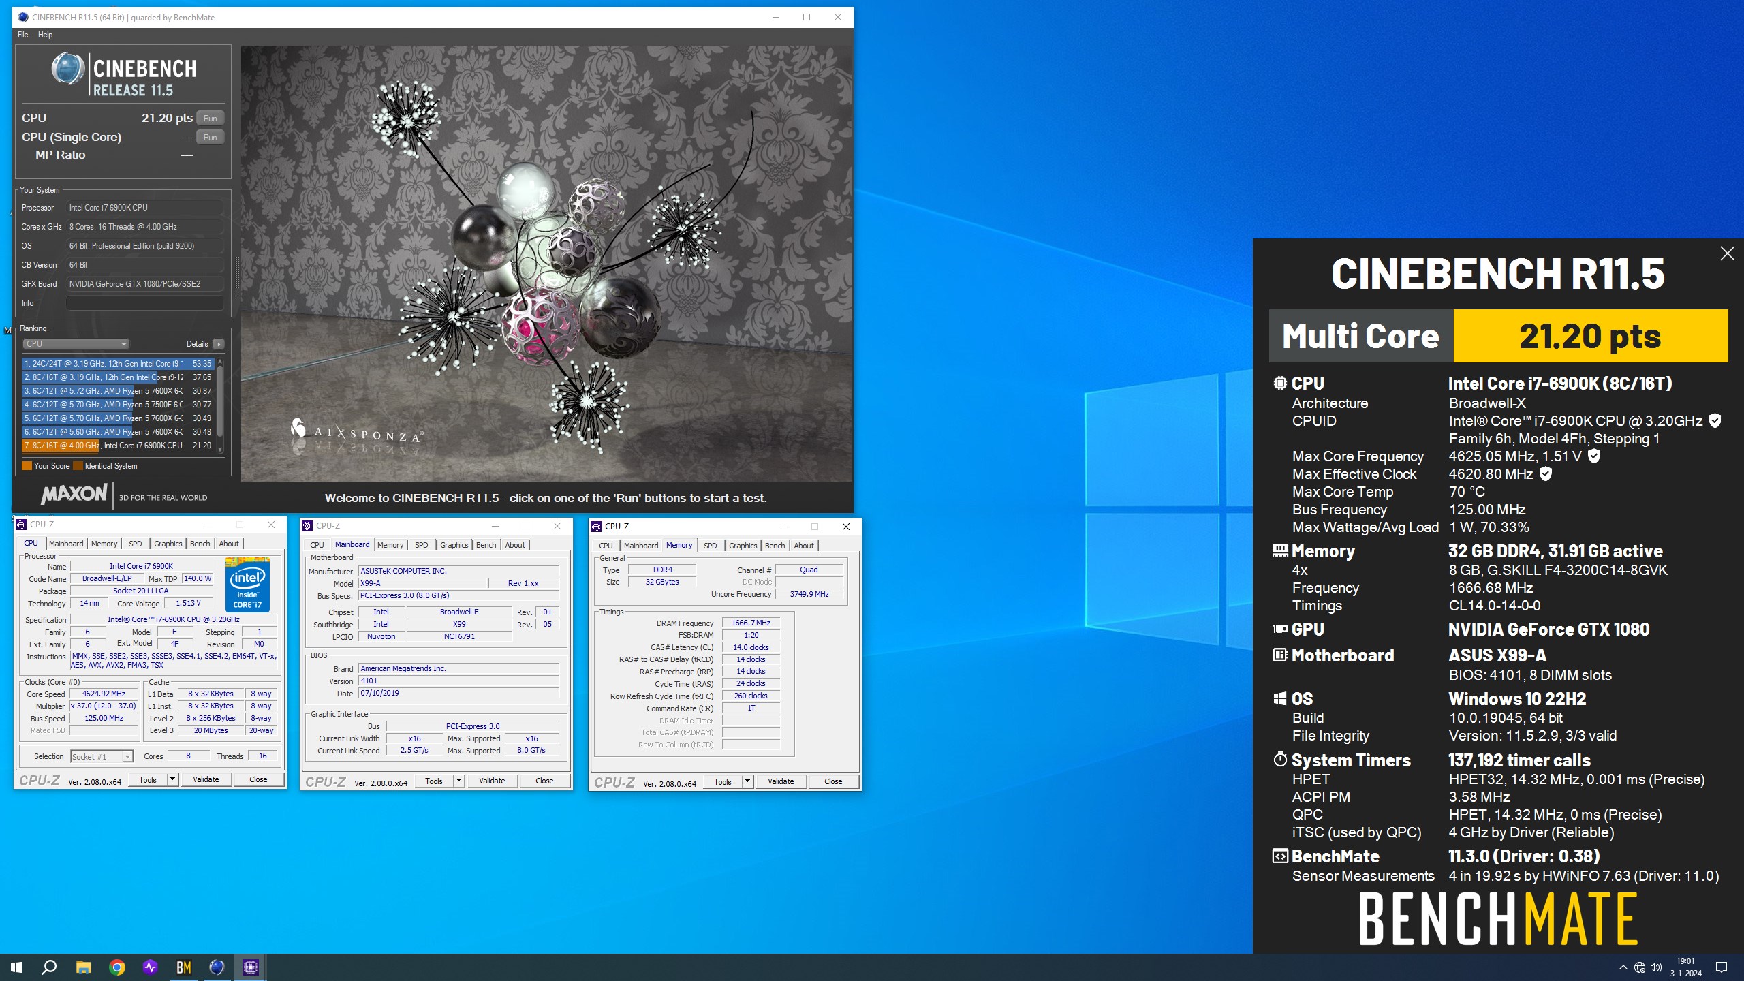Open the Start menu on the taskbar

click(x=16, y=967)
